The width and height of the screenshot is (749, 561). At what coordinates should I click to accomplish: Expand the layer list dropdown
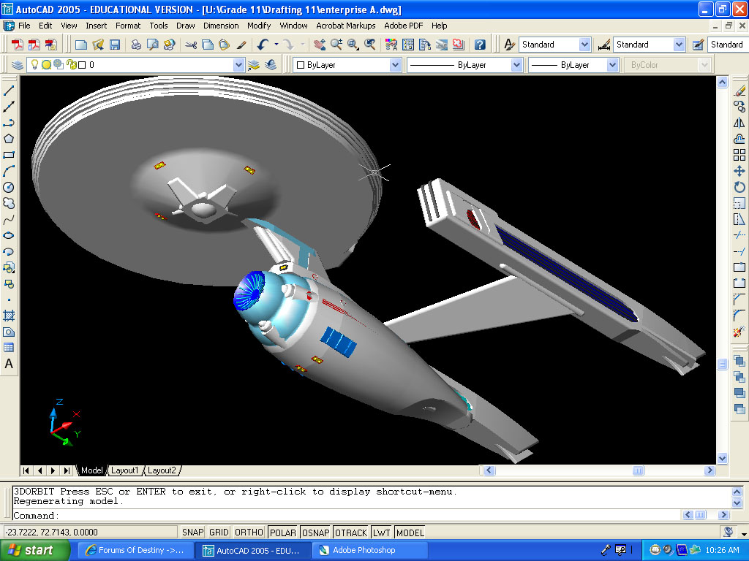tap(238, 65)
